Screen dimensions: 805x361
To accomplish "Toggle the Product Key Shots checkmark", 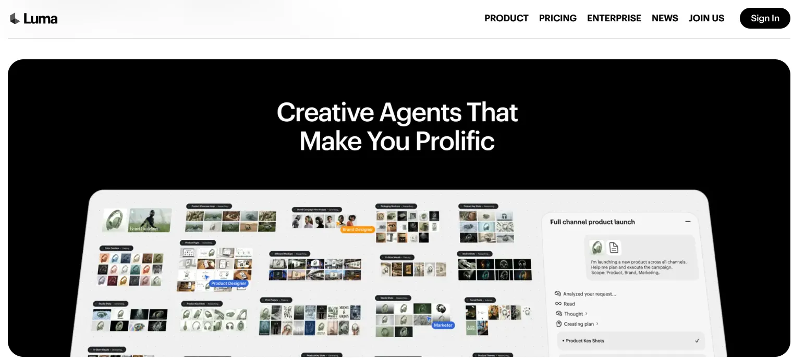I will 697,341.
